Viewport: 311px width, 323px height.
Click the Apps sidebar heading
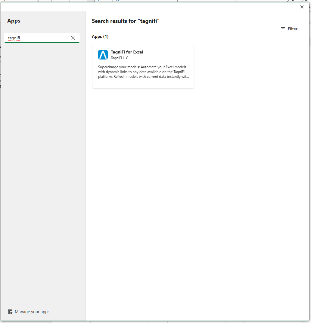[14, 21]
